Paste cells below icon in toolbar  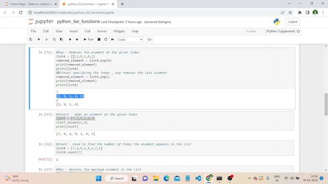[x=61, y=39]
